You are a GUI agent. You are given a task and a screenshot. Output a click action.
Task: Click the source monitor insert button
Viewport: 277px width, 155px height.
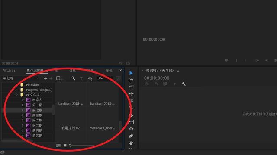(x=120, y=63)
